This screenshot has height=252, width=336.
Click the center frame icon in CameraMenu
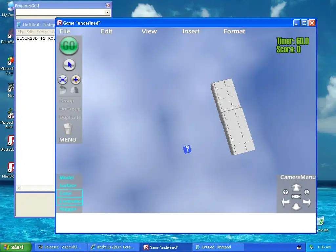(296, 197)
